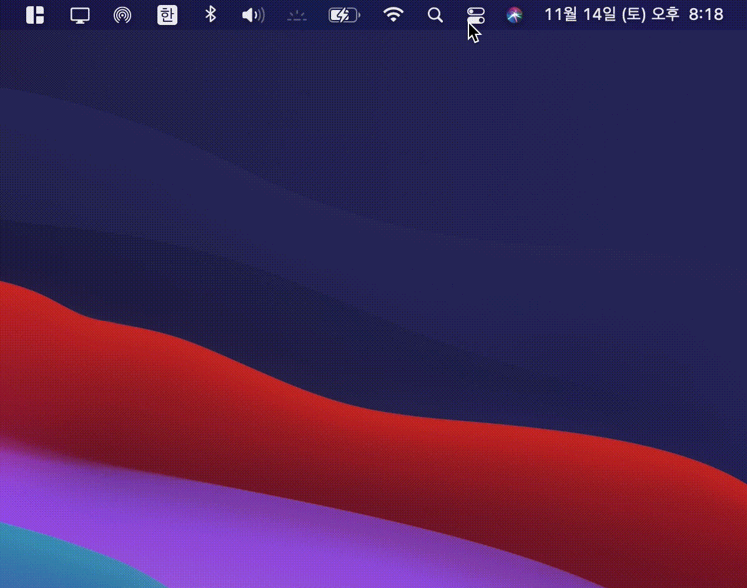Open Control Center

click(x=476, y=15)
